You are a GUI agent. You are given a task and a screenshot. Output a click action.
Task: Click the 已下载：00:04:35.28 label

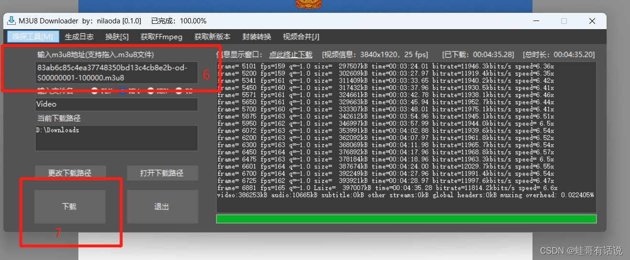(x=478, y=54)
